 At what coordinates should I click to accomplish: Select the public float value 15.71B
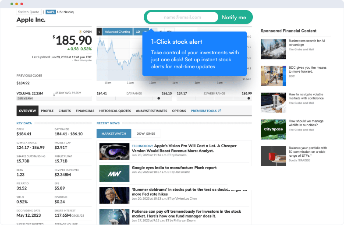(61, 161)
